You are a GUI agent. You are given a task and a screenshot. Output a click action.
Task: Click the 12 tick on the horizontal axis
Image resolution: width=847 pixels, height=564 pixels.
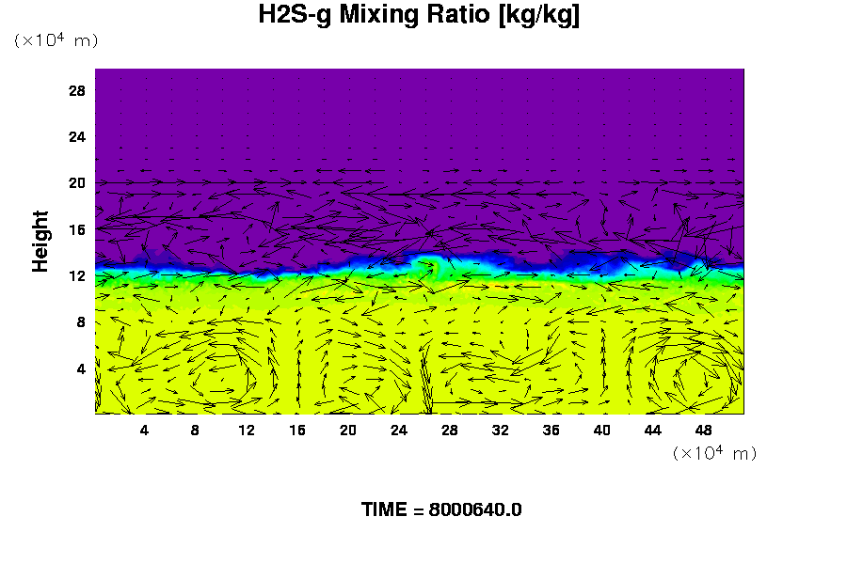coord(247,430)
